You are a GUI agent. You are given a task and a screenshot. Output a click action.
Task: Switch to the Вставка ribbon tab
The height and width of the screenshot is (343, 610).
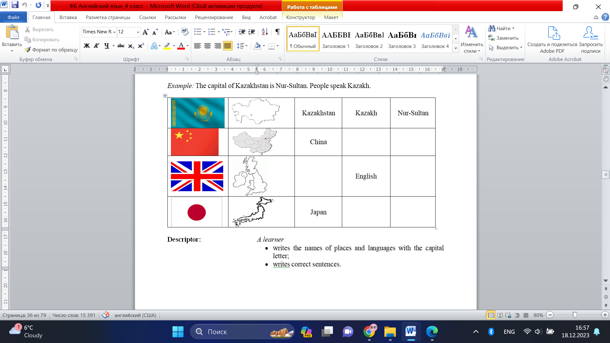[68, 17]
